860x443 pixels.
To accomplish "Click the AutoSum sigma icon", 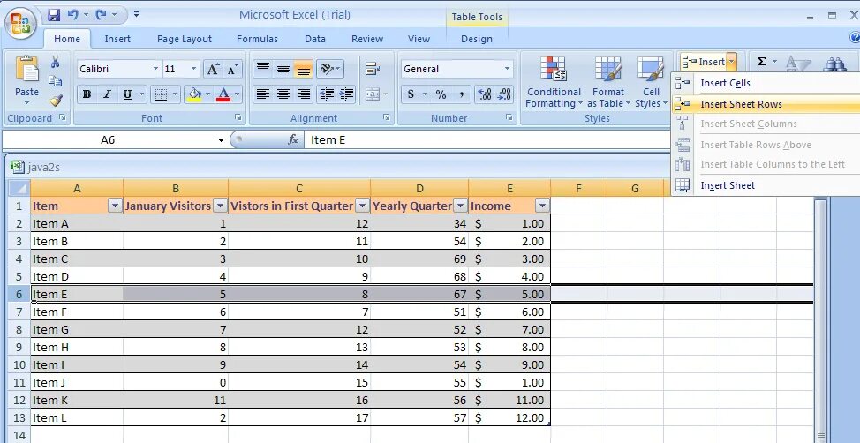I will click(761, 62).
